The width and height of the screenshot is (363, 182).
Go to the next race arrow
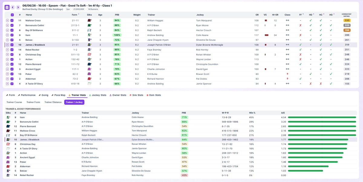click(x=18, y=7)
